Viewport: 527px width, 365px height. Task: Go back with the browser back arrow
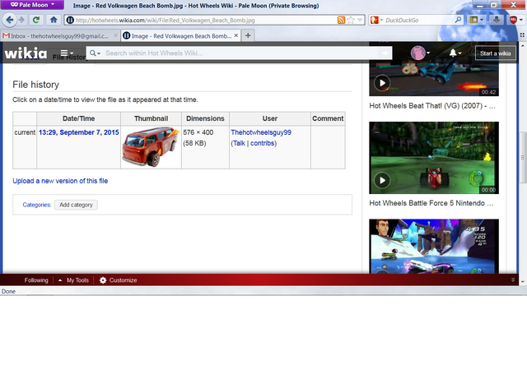coord(10,20)
